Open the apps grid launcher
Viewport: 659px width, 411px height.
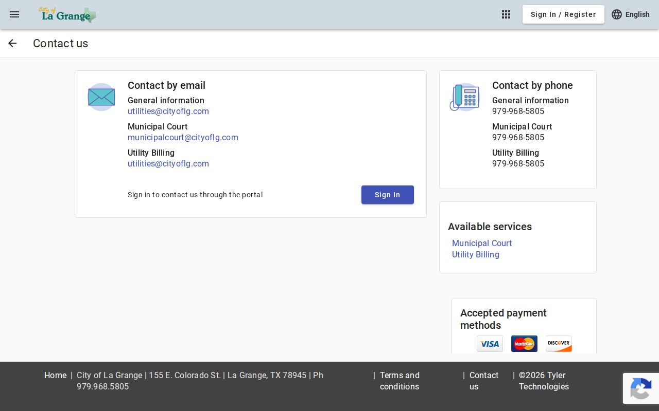coord(506,14)
